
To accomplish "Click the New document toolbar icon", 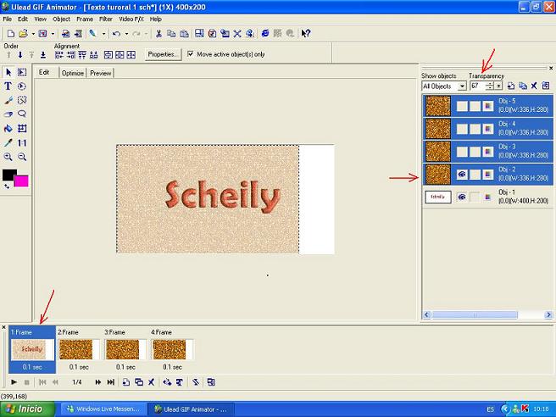I will tap(11, 34).
